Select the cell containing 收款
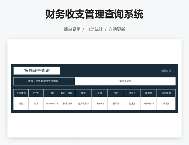Image resolution: width=189 pixels, height=145 pixels. click(x=21, y=104)
